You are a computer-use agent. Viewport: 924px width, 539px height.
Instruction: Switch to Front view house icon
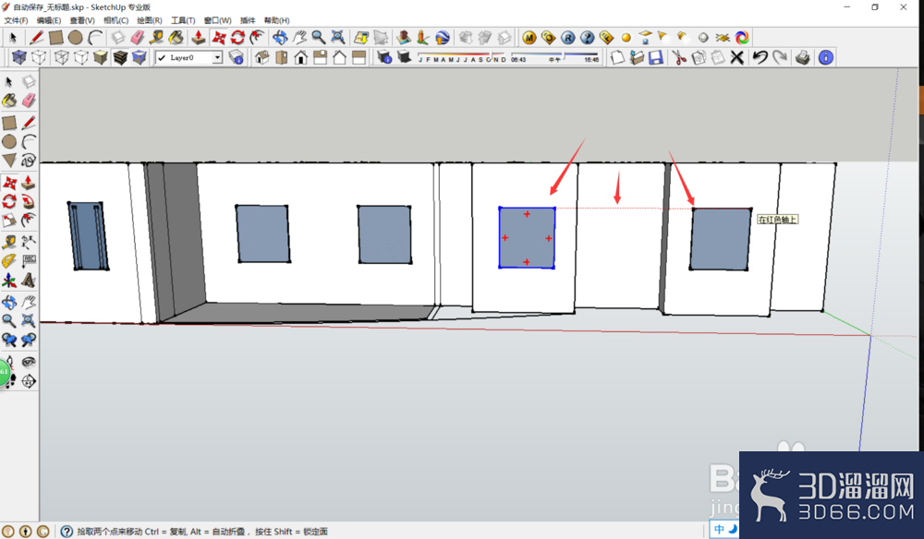[301, 57]
